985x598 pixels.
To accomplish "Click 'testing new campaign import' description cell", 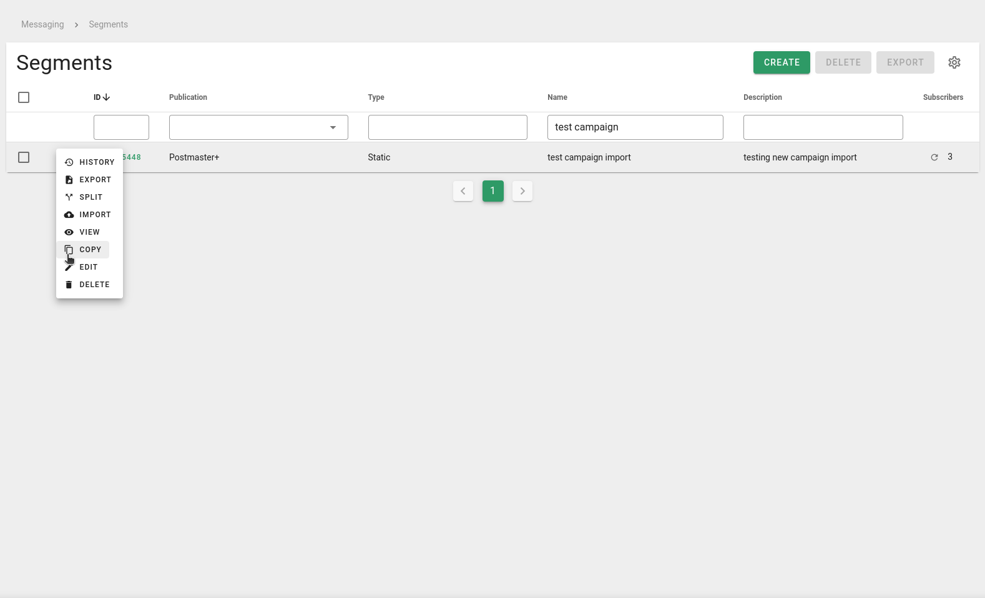I will (x=800, y=157).
